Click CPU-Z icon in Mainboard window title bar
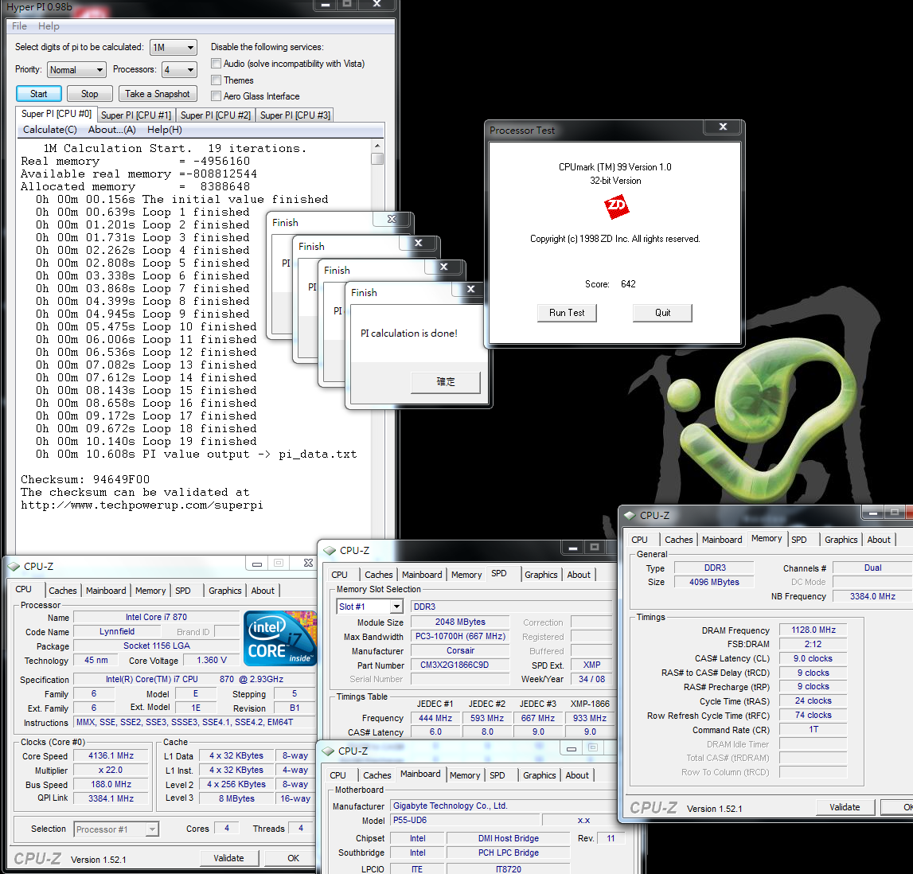 328,751
